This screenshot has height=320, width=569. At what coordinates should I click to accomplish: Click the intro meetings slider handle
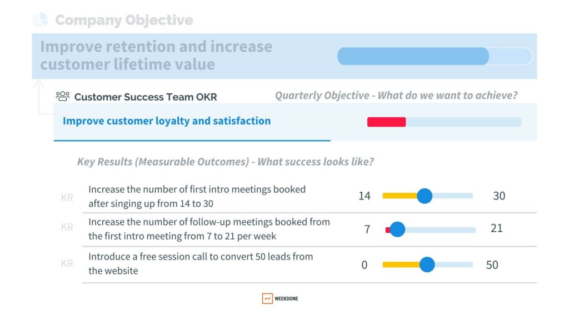tap(425, 196)
